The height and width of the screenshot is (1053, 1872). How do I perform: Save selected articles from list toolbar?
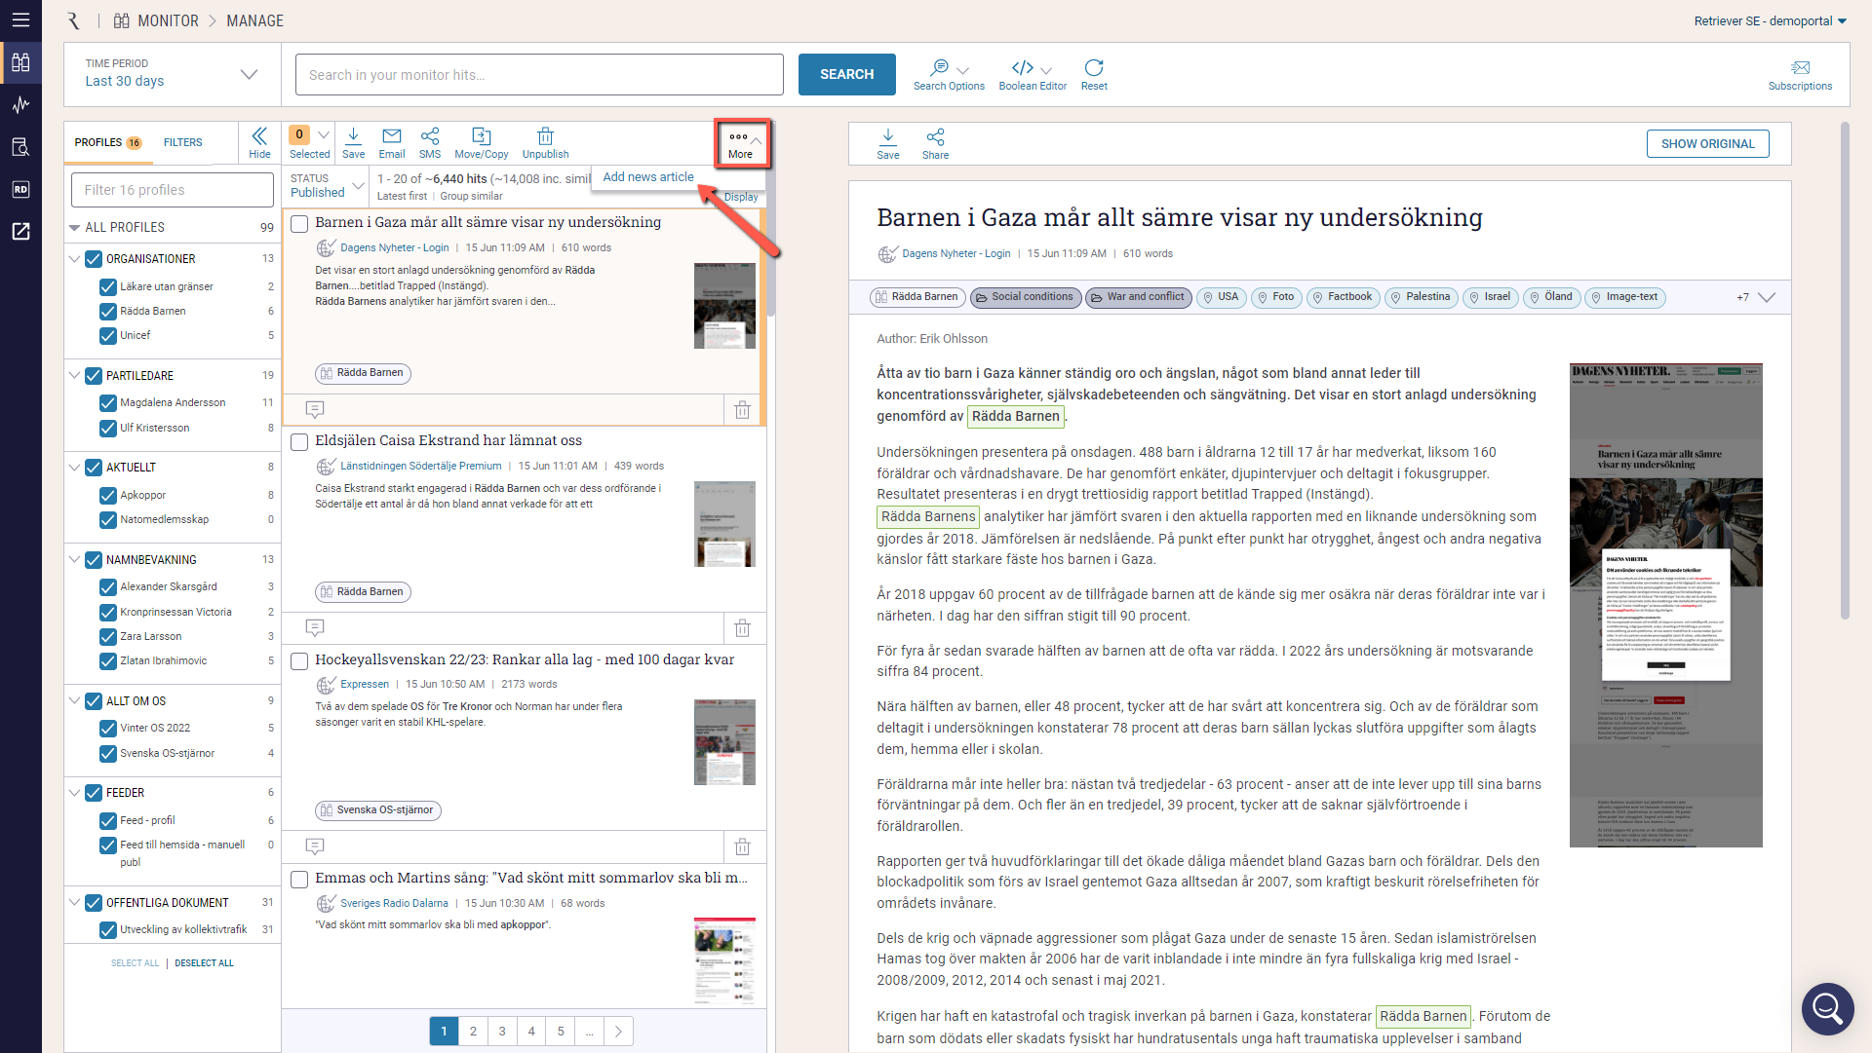pos(353,142)
